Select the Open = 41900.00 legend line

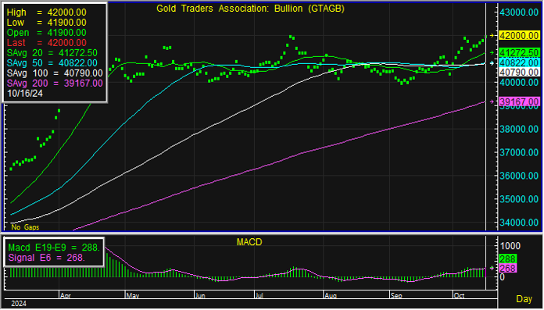46,33
